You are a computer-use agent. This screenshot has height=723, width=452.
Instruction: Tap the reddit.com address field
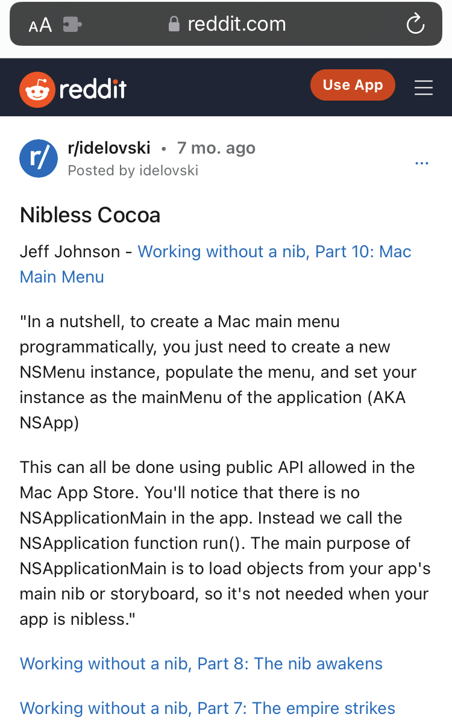(x=236, y=24)
